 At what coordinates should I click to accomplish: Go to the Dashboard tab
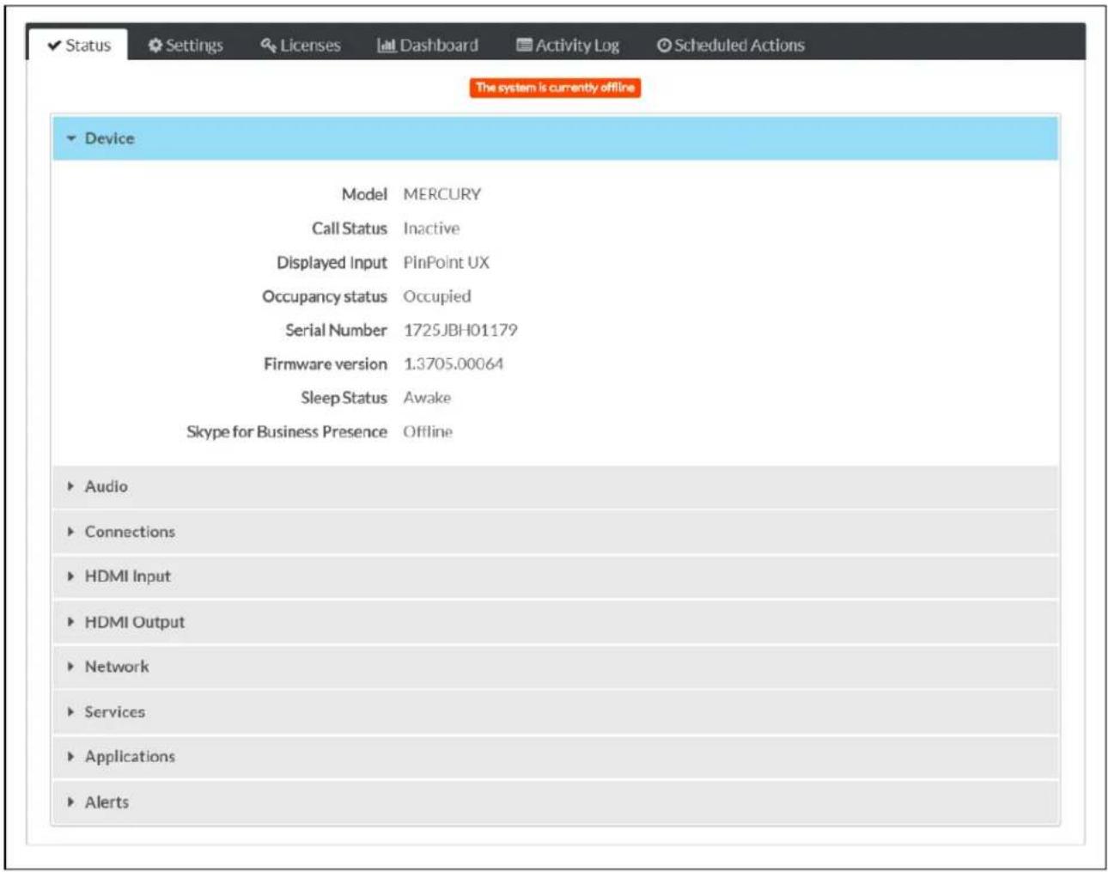pyautogui.click(x=428, y=45)
